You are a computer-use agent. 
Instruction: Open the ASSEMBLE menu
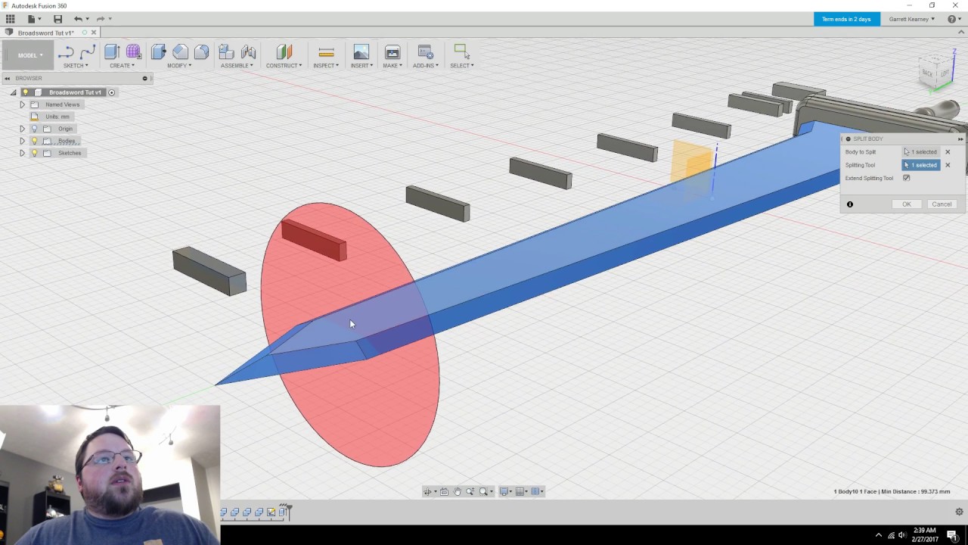[237, 65]
